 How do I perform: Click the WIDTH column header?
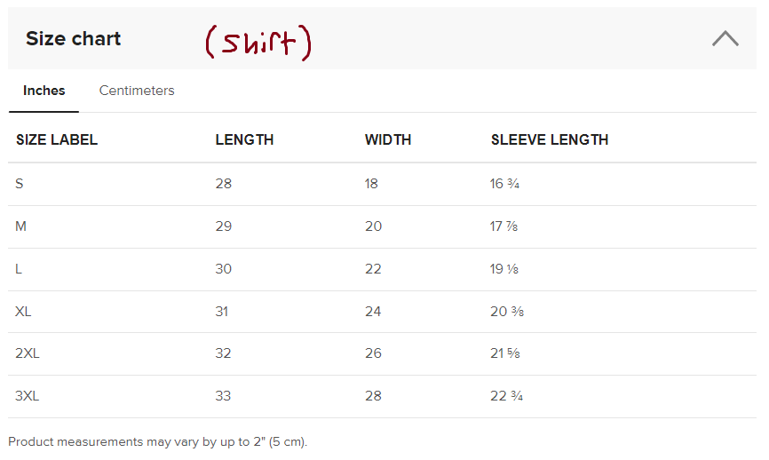tap(388, 139)
